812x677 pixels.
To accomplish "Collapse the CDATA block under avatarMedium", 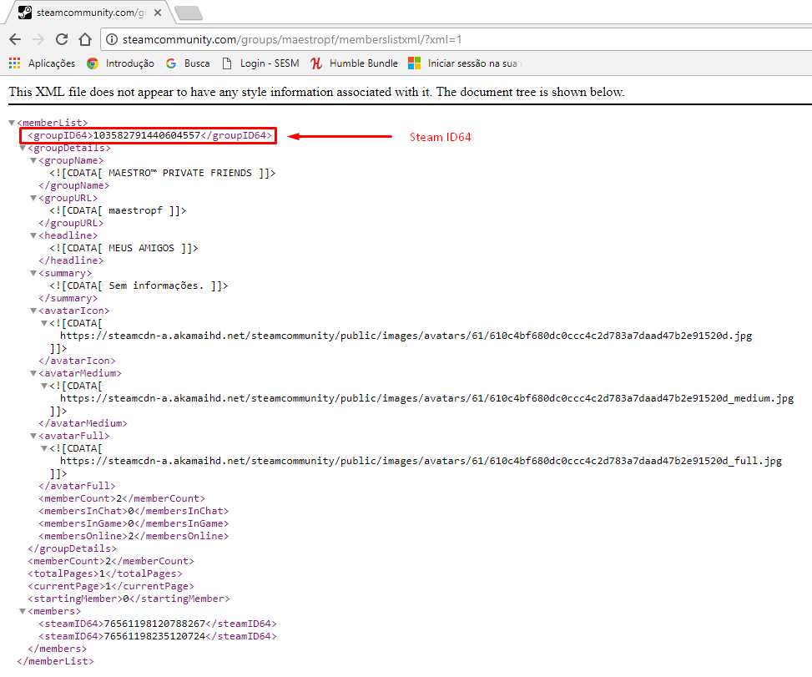I will click(44, 386).
